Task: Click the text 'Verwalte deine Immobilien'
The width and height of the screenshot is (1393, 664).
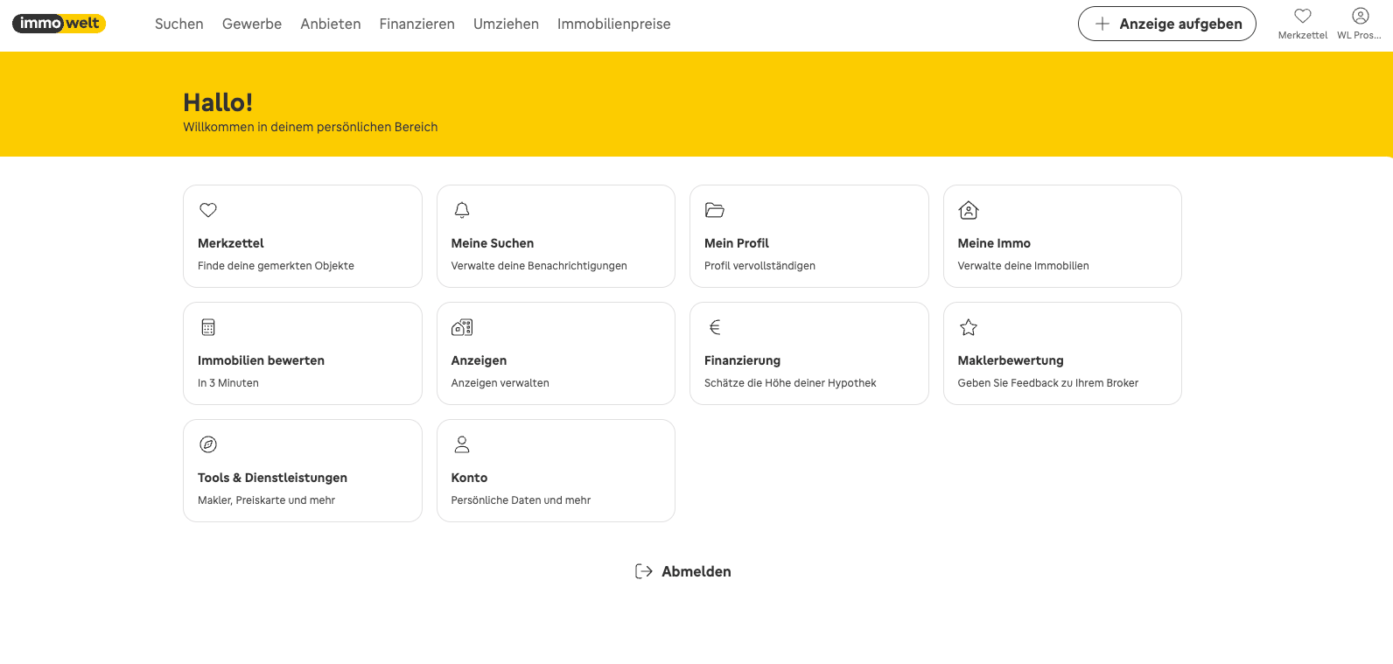Action: point(1023,266)
